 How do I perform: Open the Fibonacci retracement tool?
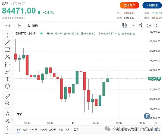point(7,49)
